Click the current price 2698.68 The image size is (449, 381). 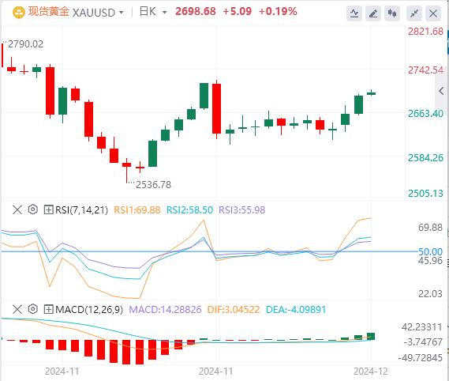(x=195, y=12)
